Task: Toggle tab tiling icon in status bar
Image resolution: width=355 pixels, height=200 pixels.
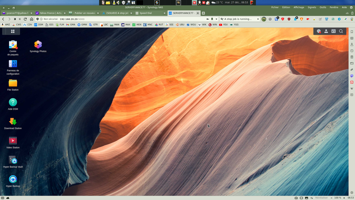Action: coord(301,198)
